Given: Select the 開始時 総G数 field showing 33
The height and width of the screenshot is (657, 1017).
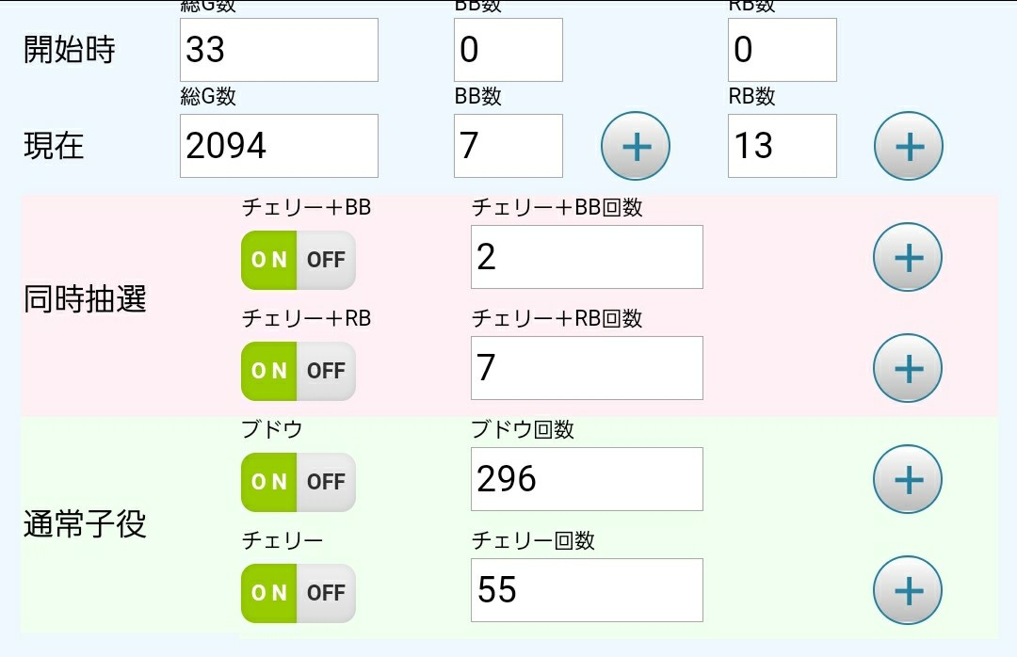Looking at the screenshot, I should [x=278, y=49].
